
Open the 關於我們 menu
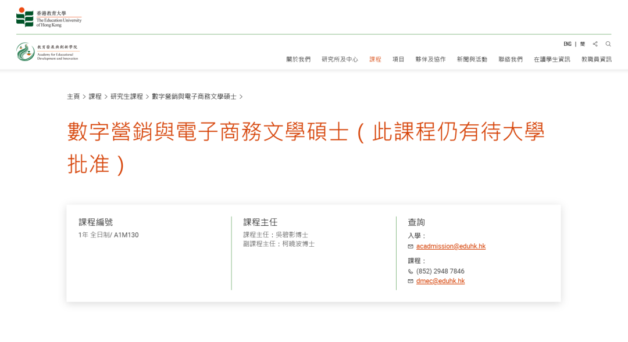coord(298,59)
